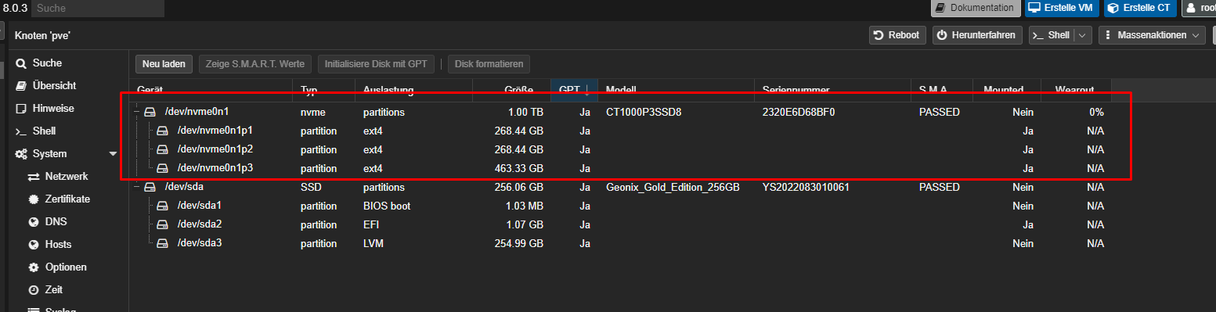Image resolution: width=1216 pixels, height=312 pixels.
Task: Select Netzwerk under System
Action: pyautogui.click(x=64, y=176)
